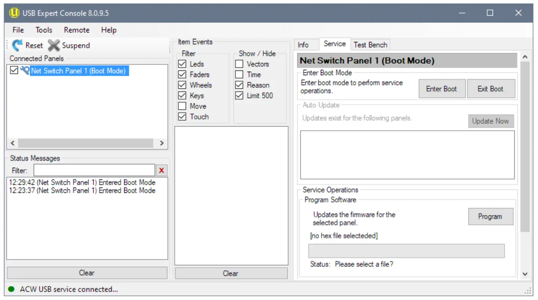The image size is (538, 300).
Task: Uncheck the Keys filter checkbox
Action: pos(182,96)
